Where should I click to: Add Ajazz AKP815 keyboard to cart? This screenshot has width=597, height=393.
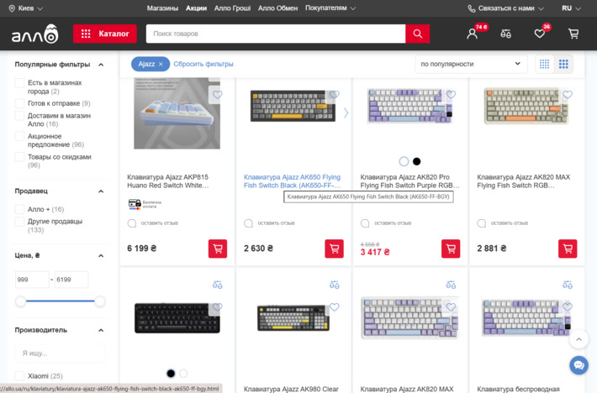coord(218,249)
